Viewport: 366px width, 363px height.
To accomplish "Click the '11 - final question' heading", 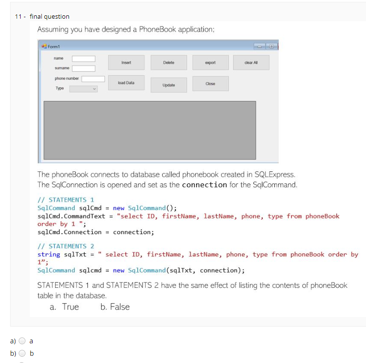I will pyautogui.click(x=42, y=17).
